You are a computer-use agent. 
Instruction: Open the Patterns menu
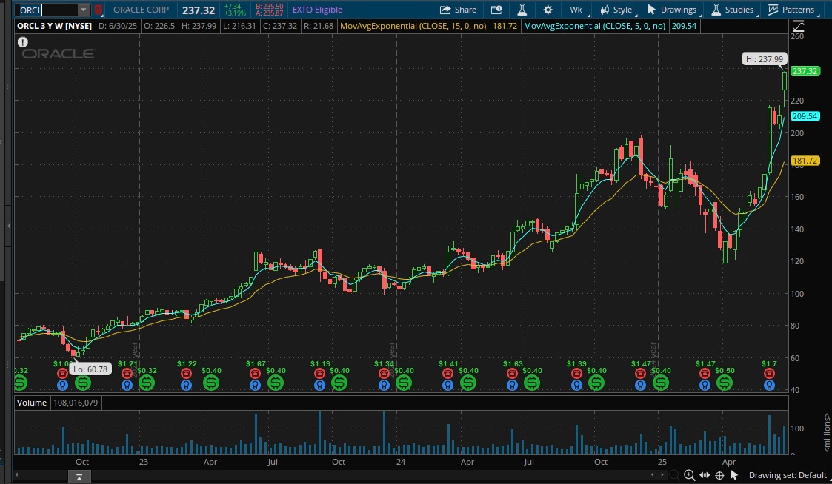(x=791, y=10)
